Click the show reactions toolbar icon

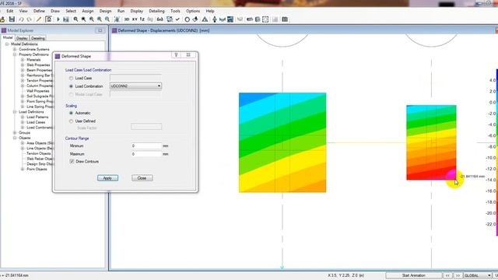click(x=215, y=19)
